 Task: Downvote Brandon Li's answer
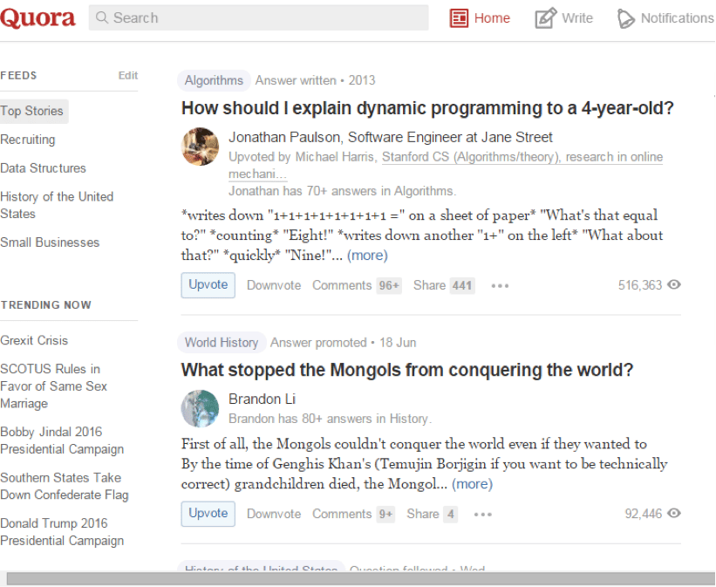coord(274,514)
